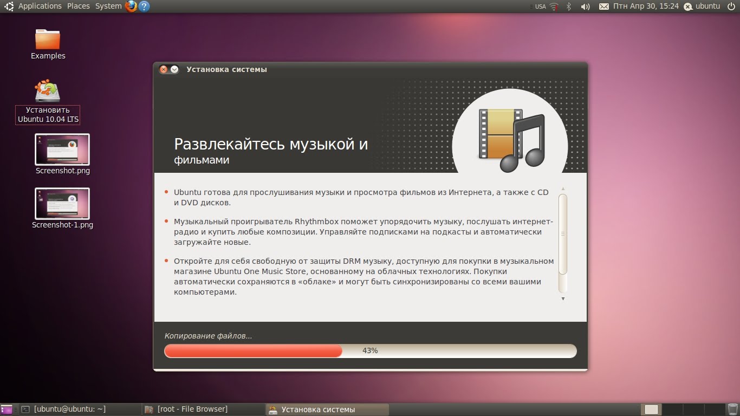Open the volume control icon
The image size is (740, 416).
coord(585,6)
